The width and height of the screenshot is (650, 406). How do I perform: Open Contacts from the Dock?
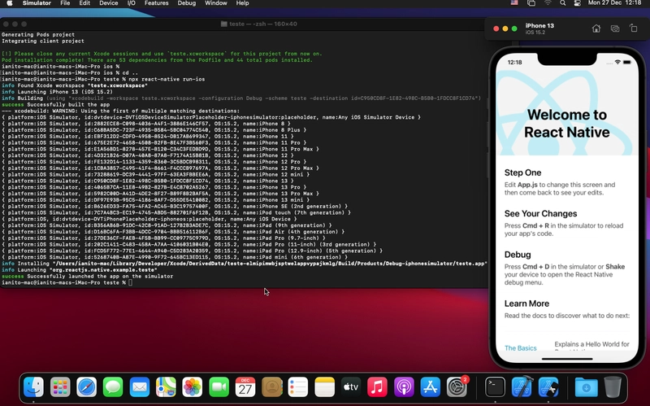coord(272,387)
